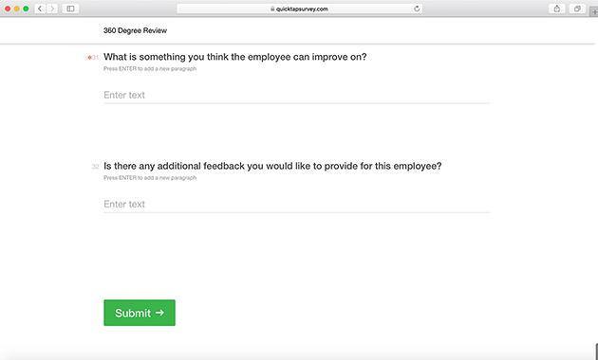Click the arrow on the Submit button
The height and width of the screenshot is (360, 598).
[x=159, y=313]
